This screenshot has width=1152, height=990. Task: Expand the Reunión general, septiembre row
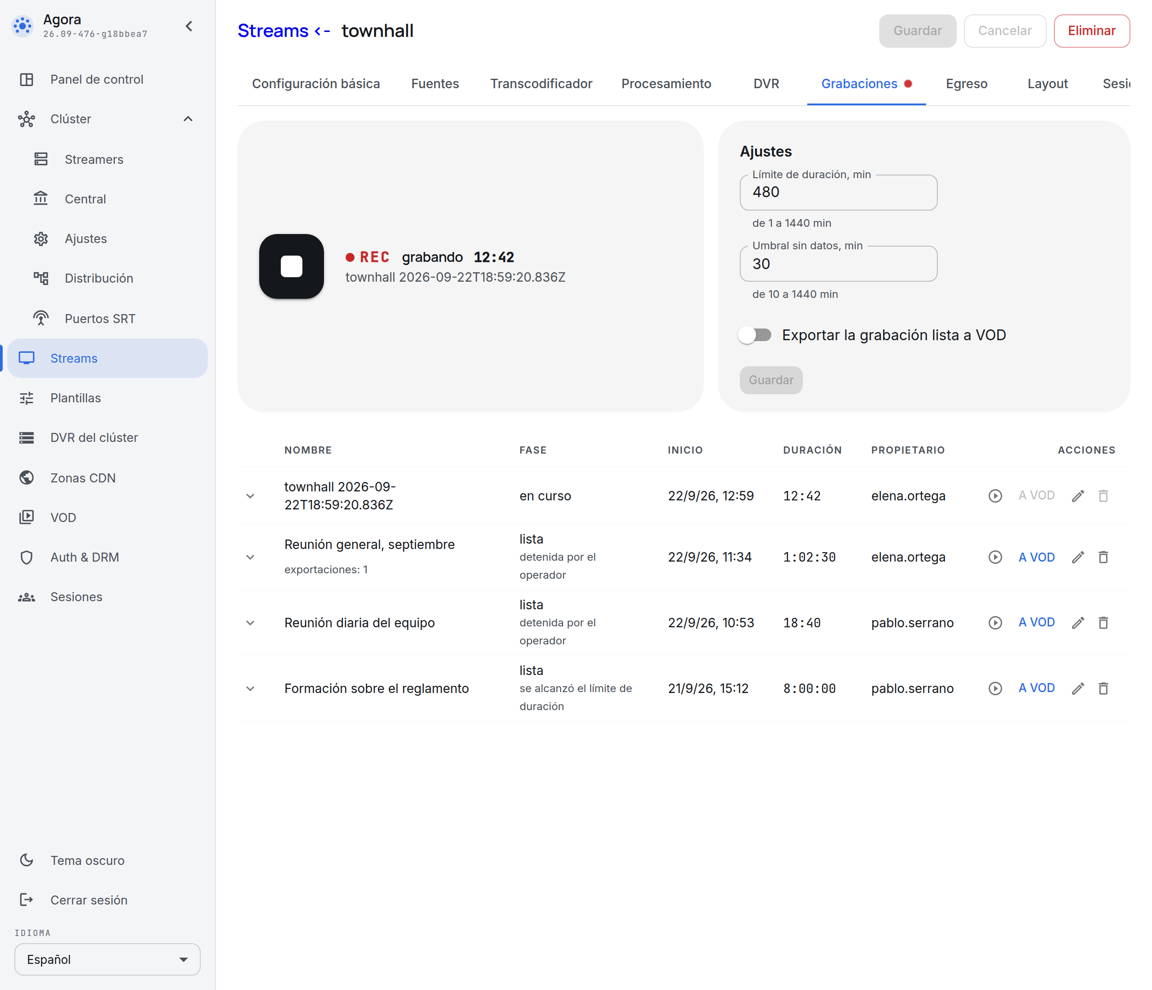click(x=250, y=557)
